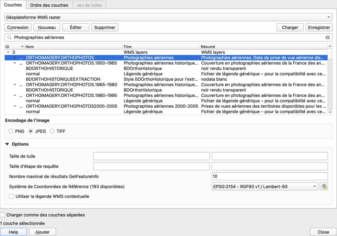Expand the ORTHOIMAGERY.ORTHOPHOTOS tree row
The width and height of the screenshot is (337, 236).
15,58
